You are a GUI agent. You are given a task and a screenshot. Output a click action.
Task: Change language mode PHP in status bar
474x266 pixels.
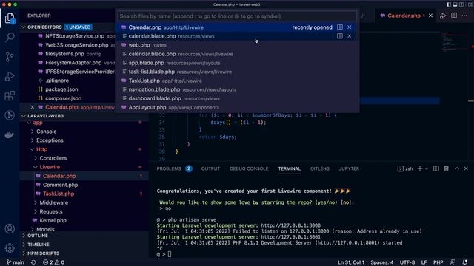tap(438, 262)
